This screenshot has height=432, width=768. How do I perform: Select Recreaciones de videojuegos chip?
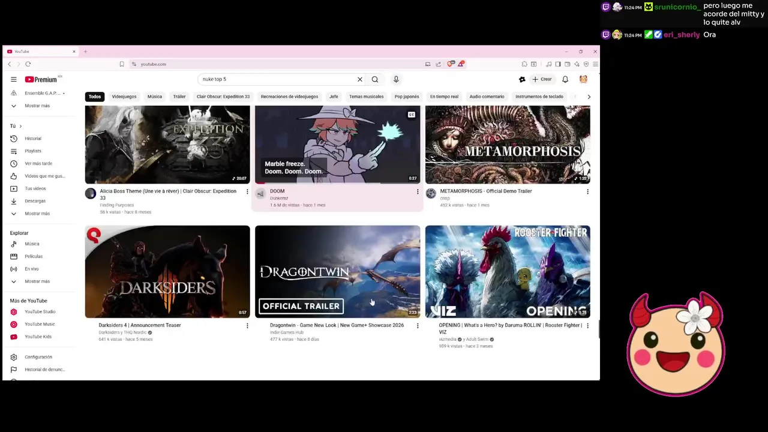tap(289, 97)
